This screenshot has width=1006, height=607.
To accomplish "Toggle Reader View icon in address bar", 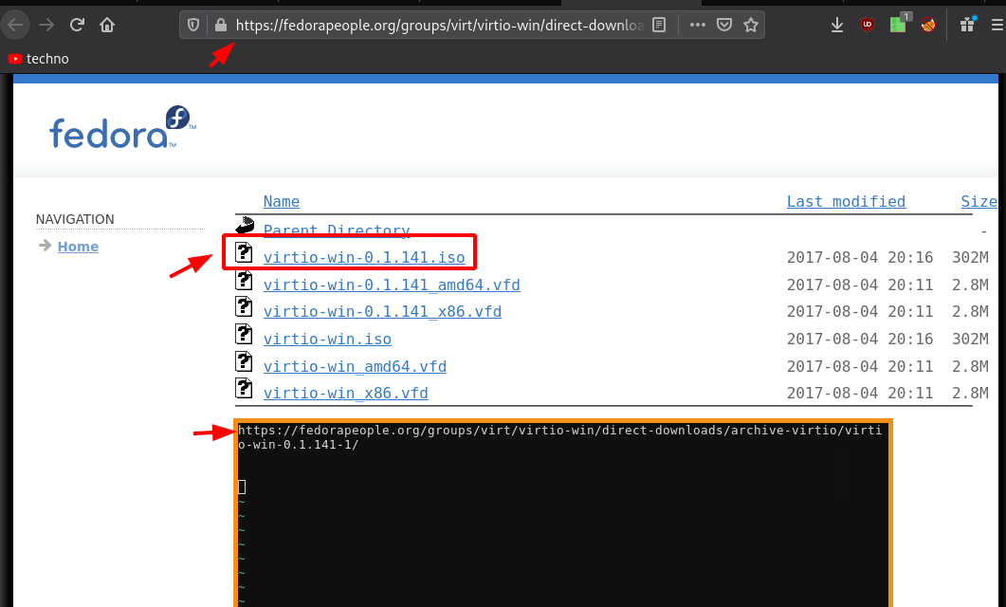I will click(659, 25).
